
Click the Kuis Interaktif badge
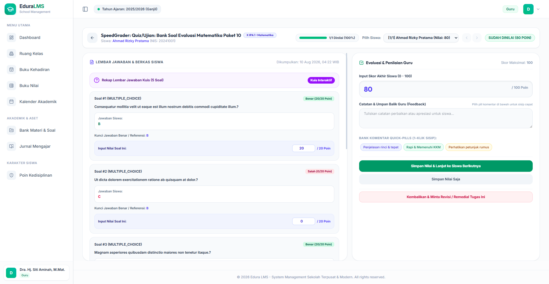click(321, 80)
